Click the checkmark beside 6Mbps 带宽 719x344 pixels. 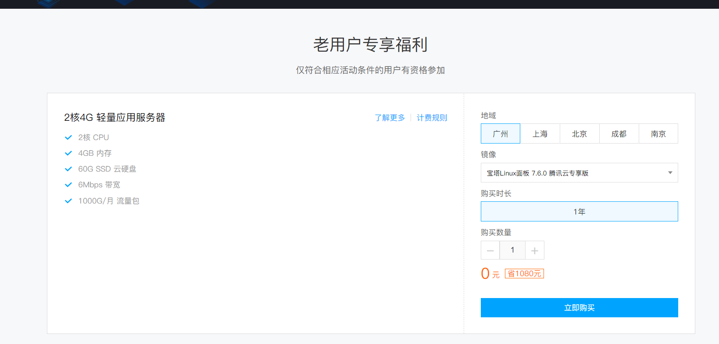tap(68, 185)
